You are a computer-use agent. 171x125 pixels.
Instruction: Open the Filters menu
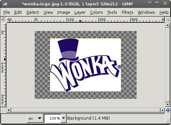[x=127, y=12]
